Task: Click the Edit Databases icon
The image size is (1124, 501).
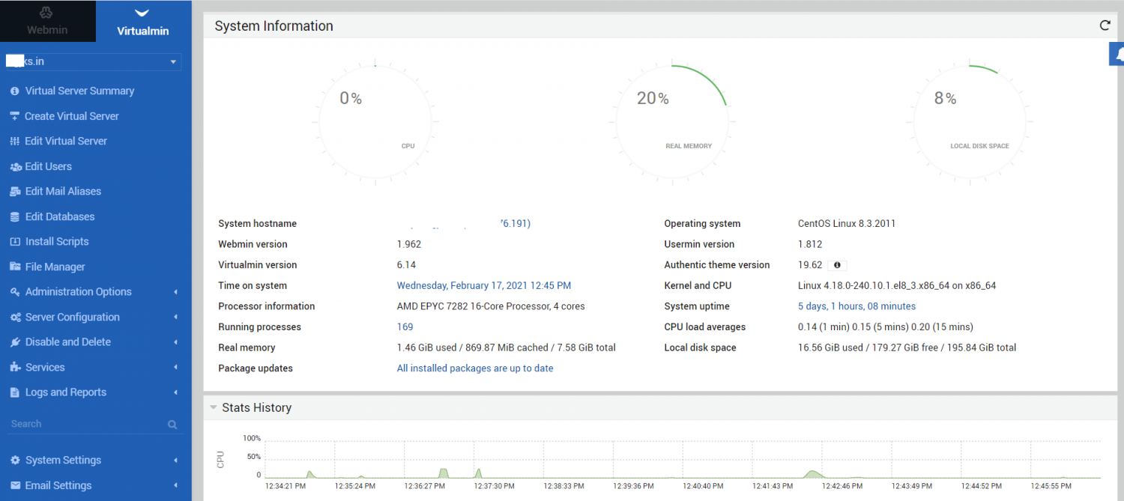Action: coord(14,216)
